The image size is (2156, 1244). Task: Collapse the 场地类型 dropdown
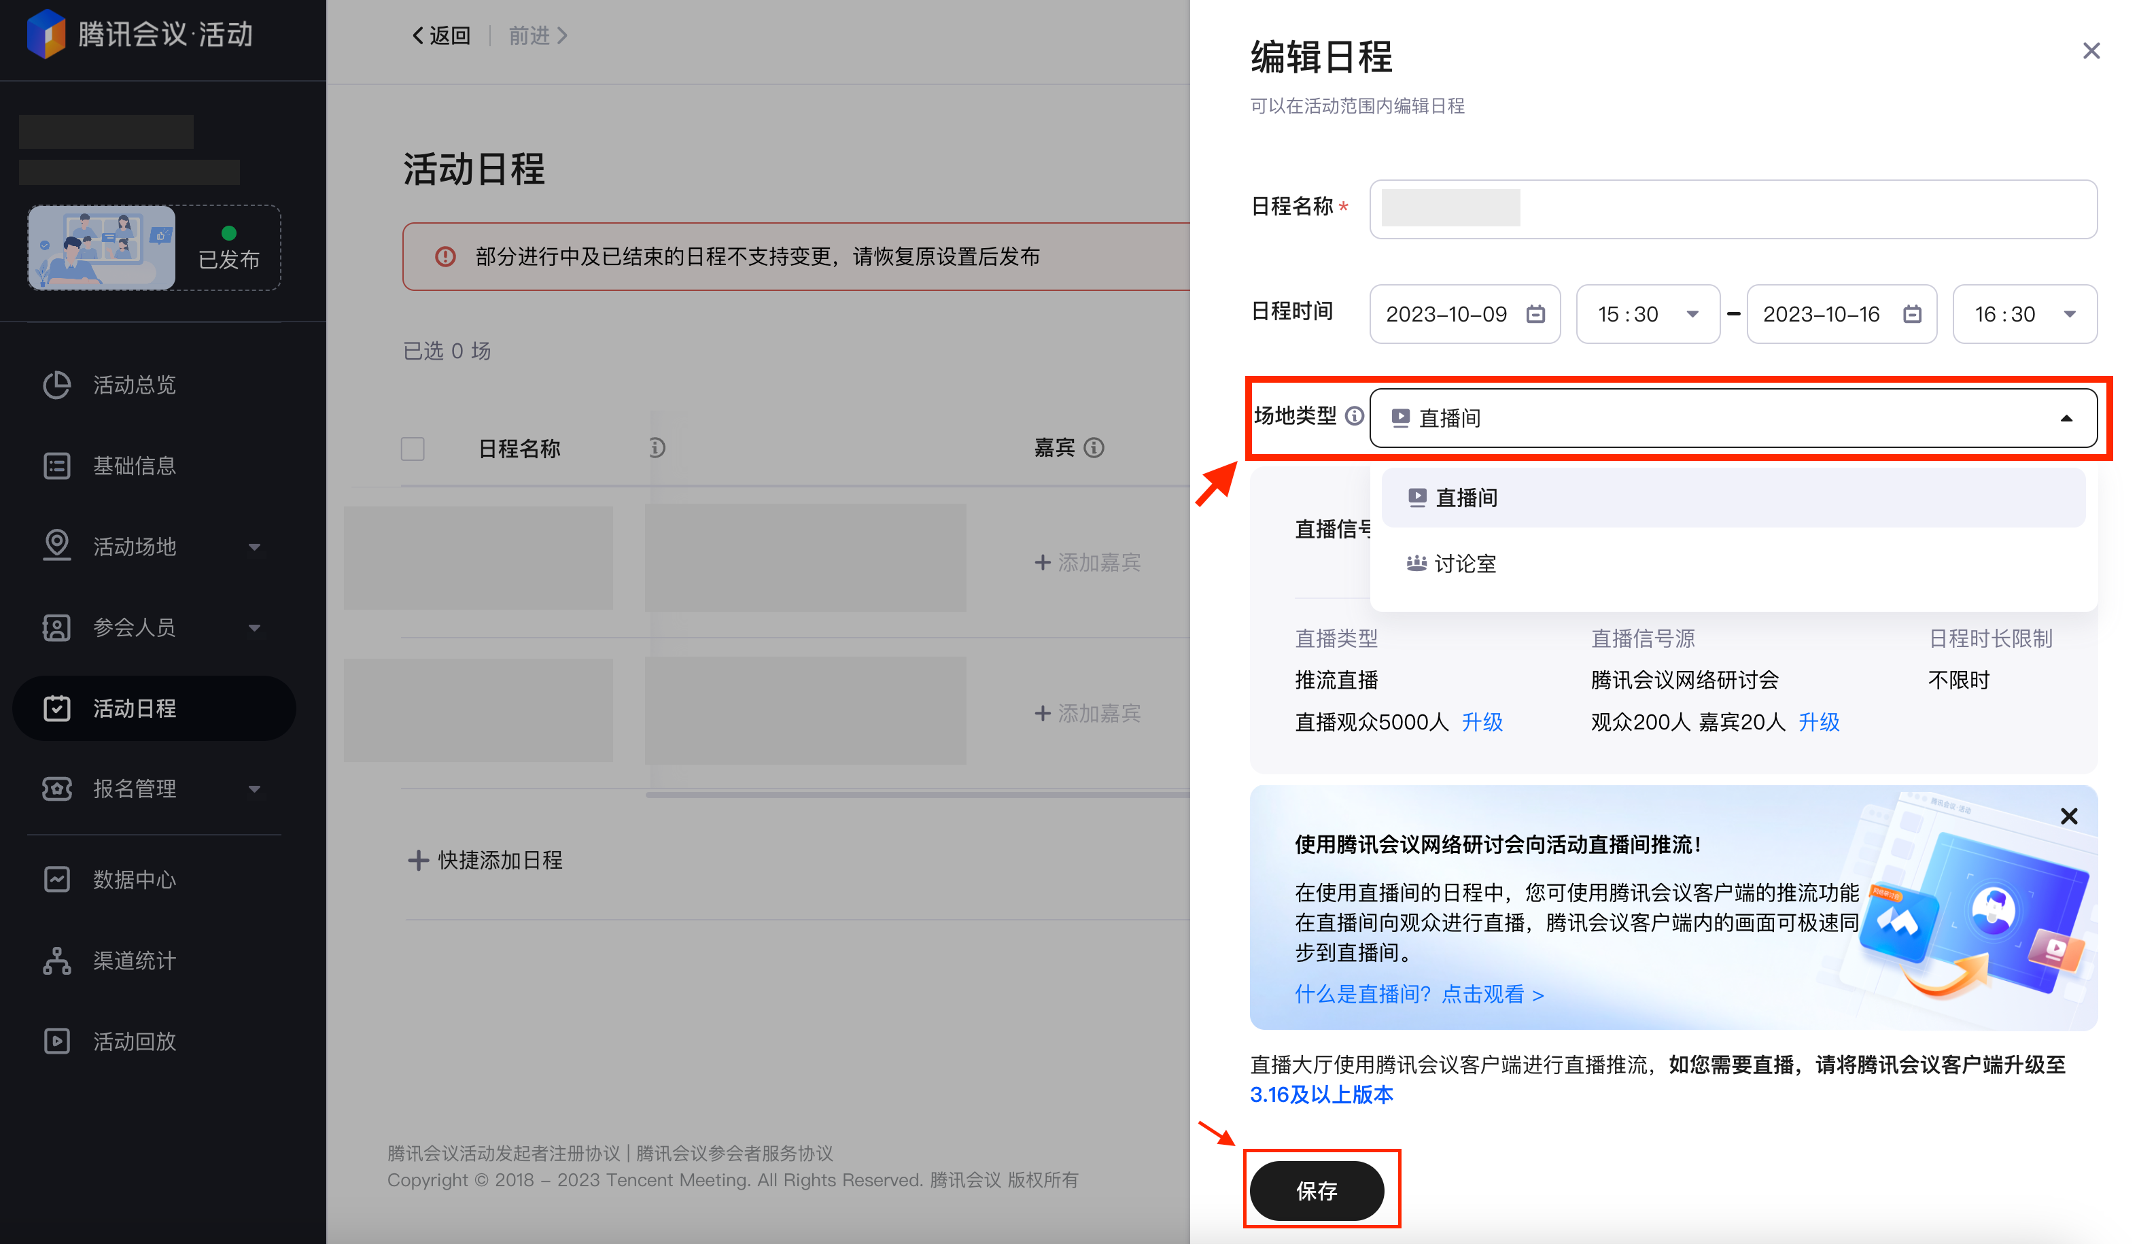(x=2066, y=418)
